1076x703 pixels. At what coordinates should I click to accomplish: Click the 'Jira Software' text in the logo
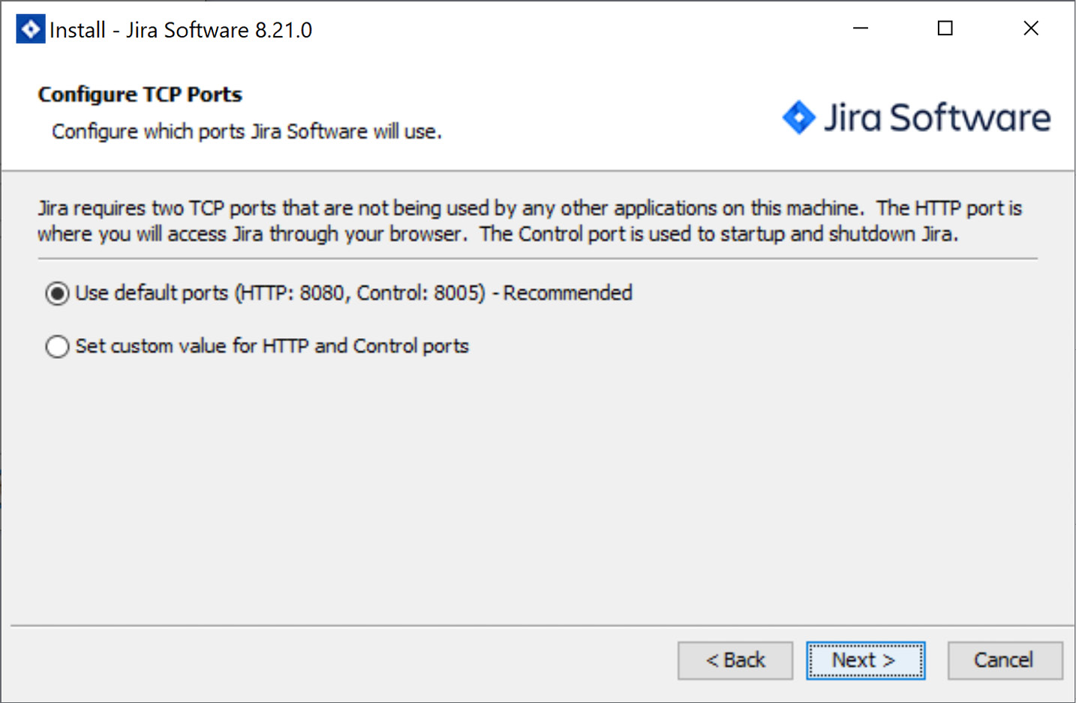[938, 117]
